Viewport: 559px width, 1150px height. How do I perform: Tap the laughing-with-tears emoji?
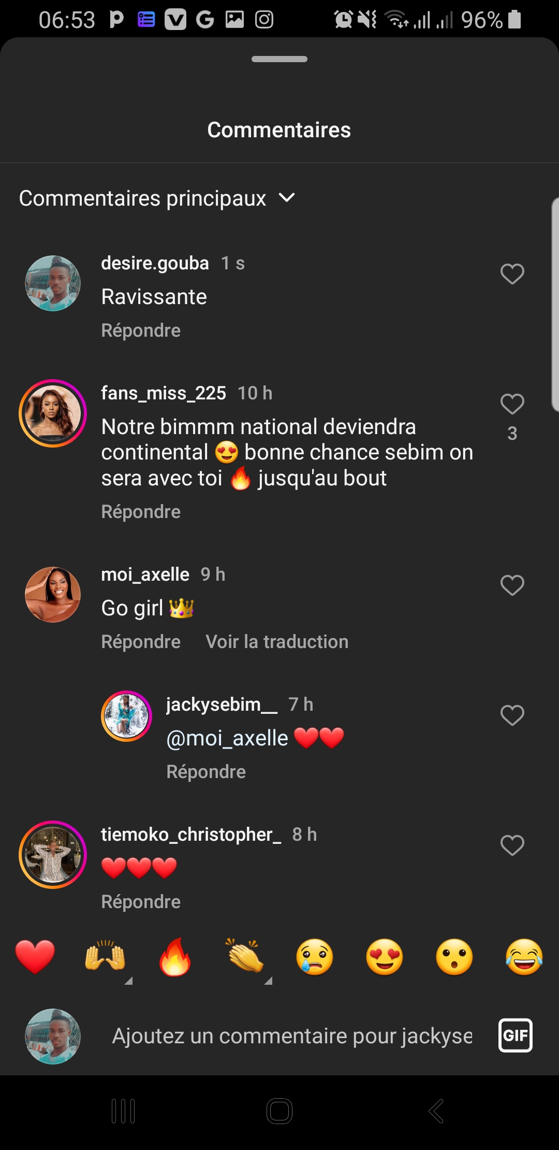(x=524, y=956)
